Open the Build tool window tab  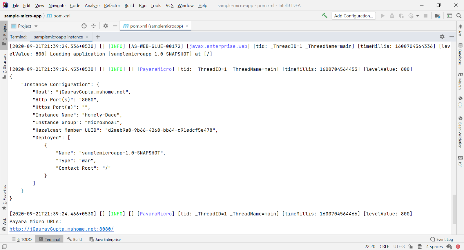tap(75, 239)
